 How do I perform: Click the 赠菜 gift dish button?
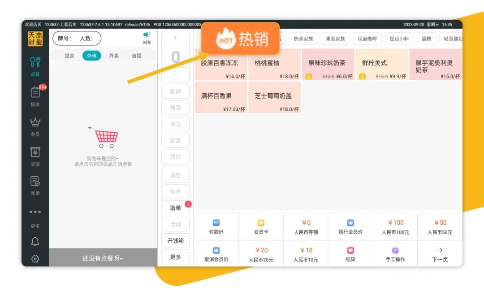pos(175,108)
